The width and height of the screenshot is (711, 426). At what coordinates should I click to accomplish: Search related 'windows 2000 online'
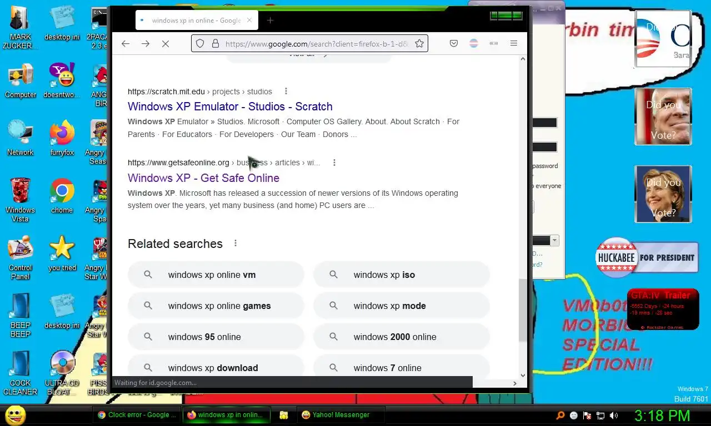[x=401, y=337]
